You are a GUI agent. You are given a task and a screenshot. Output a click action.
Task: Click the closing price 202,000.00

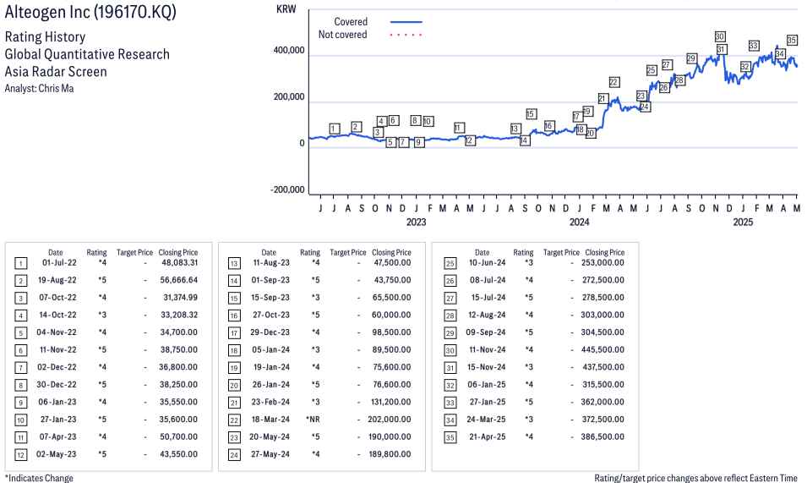tap(389, 420)
